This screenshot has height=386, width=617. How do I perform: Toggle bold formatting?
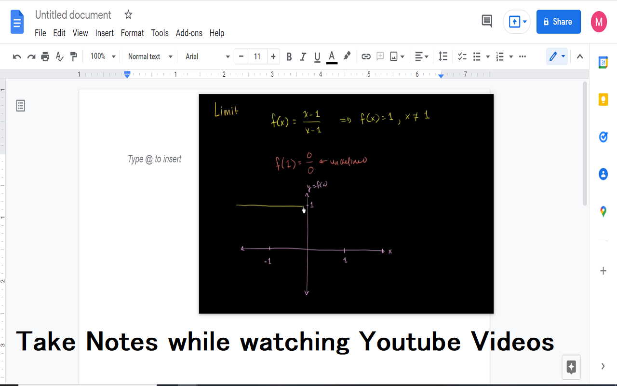pyautogui.click(x=289, y=56)
